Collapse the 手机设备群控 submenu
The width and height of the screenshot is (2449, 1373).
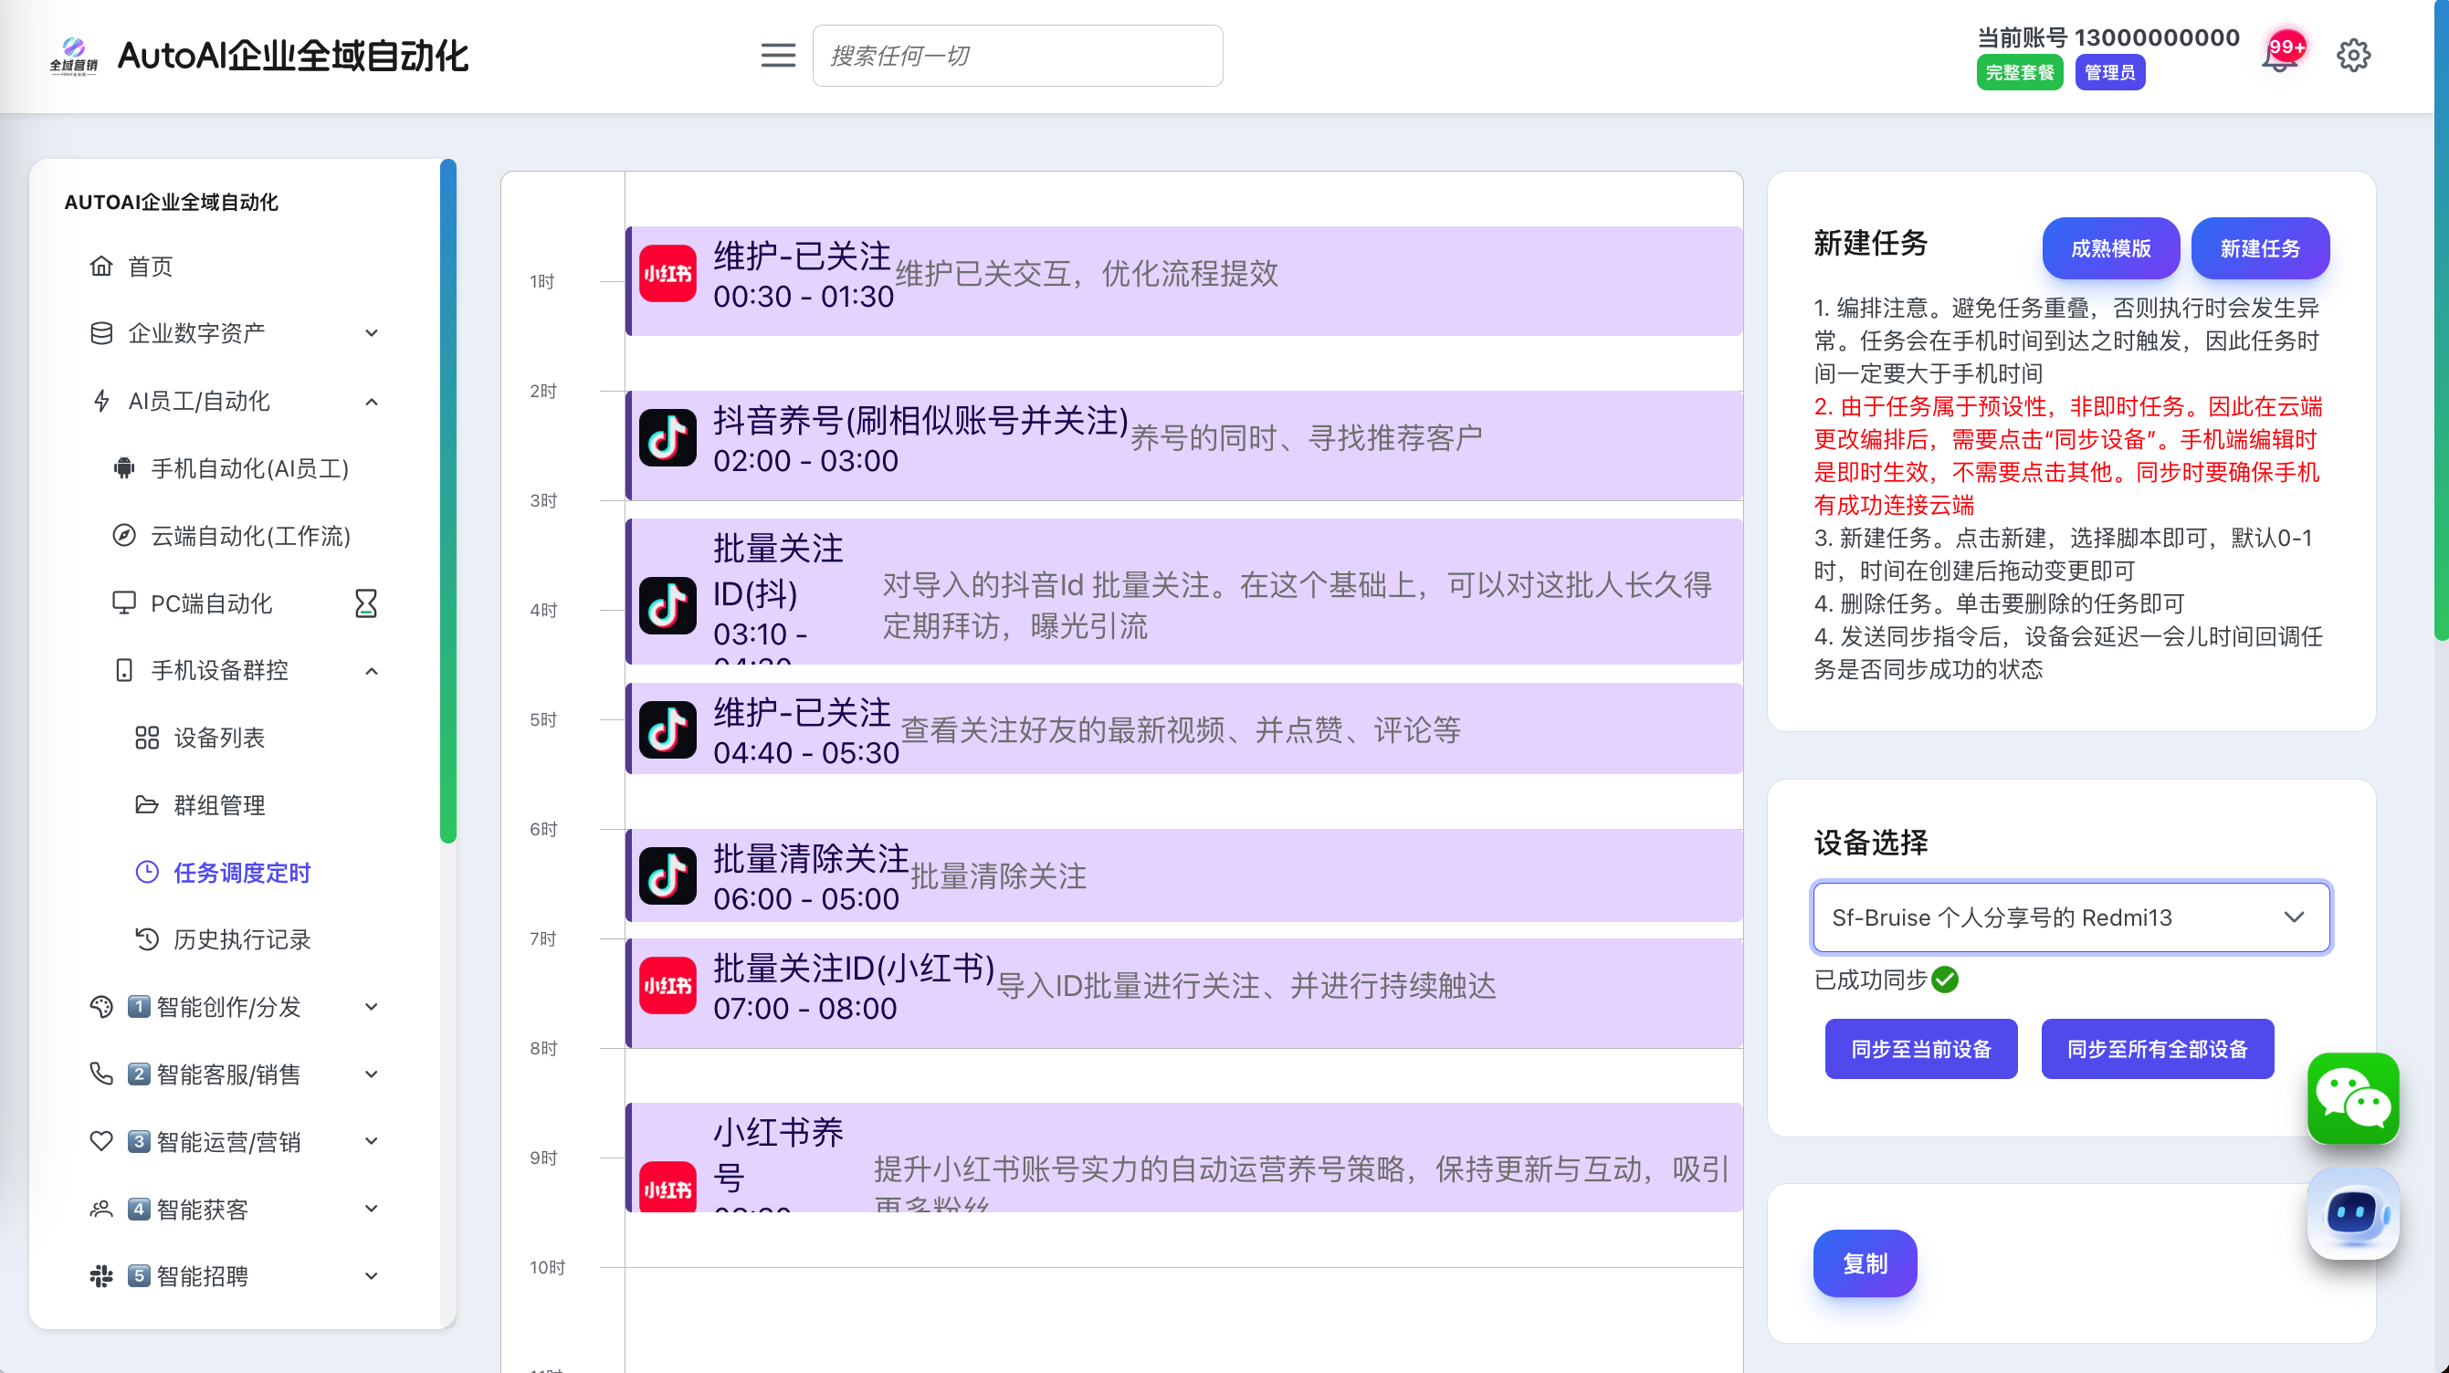pyautogui.click(x=372, y=671)
